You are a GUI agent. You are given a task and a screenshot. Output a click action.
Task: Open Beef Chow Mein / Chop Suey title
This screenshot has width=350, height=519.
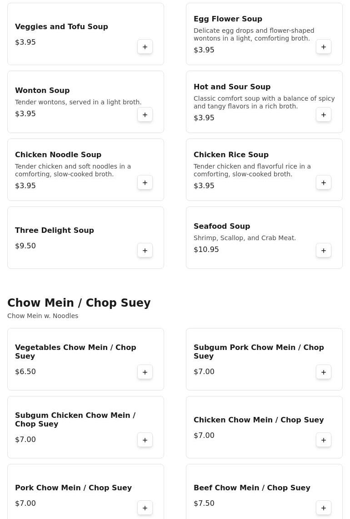point(252,488)
